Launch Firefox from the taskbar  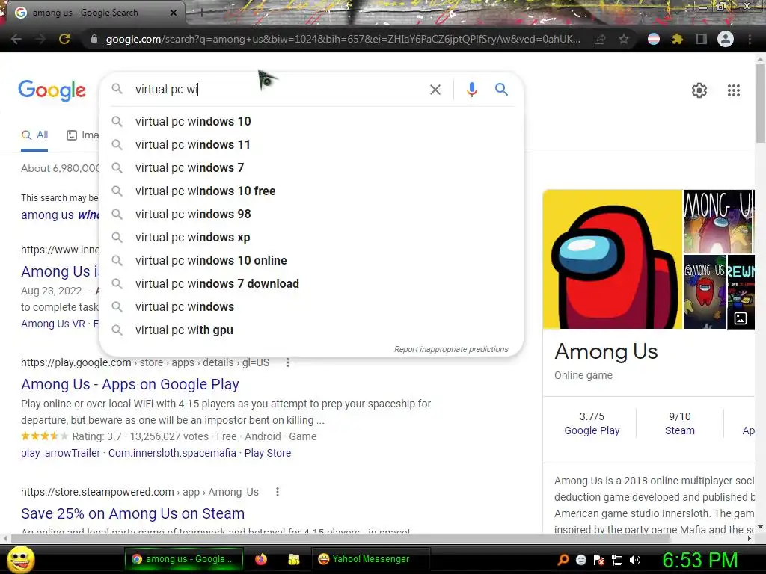261,559
